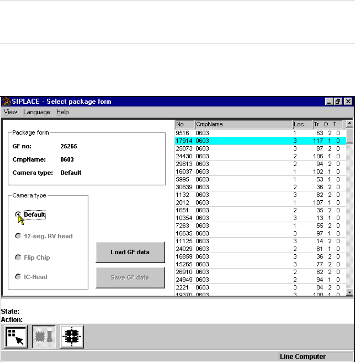Choose the Flip Chip camera type

[18, 257]
